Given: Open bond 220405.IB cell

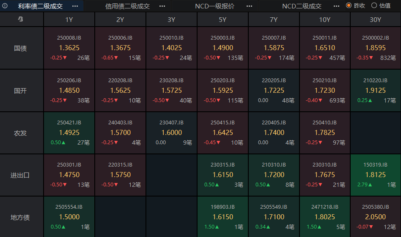Looking at the screenshot, I should tap(274, 133).
